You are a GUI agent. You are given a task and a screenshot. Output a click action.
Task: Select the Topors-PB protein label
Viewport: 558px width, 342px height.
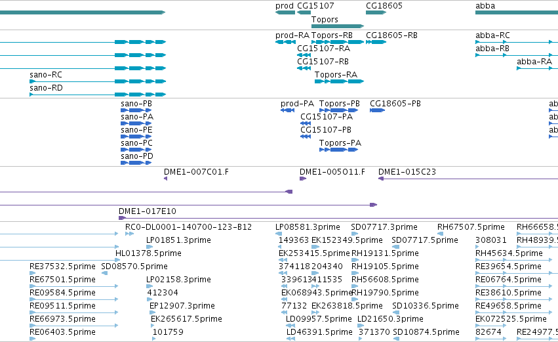339,104
